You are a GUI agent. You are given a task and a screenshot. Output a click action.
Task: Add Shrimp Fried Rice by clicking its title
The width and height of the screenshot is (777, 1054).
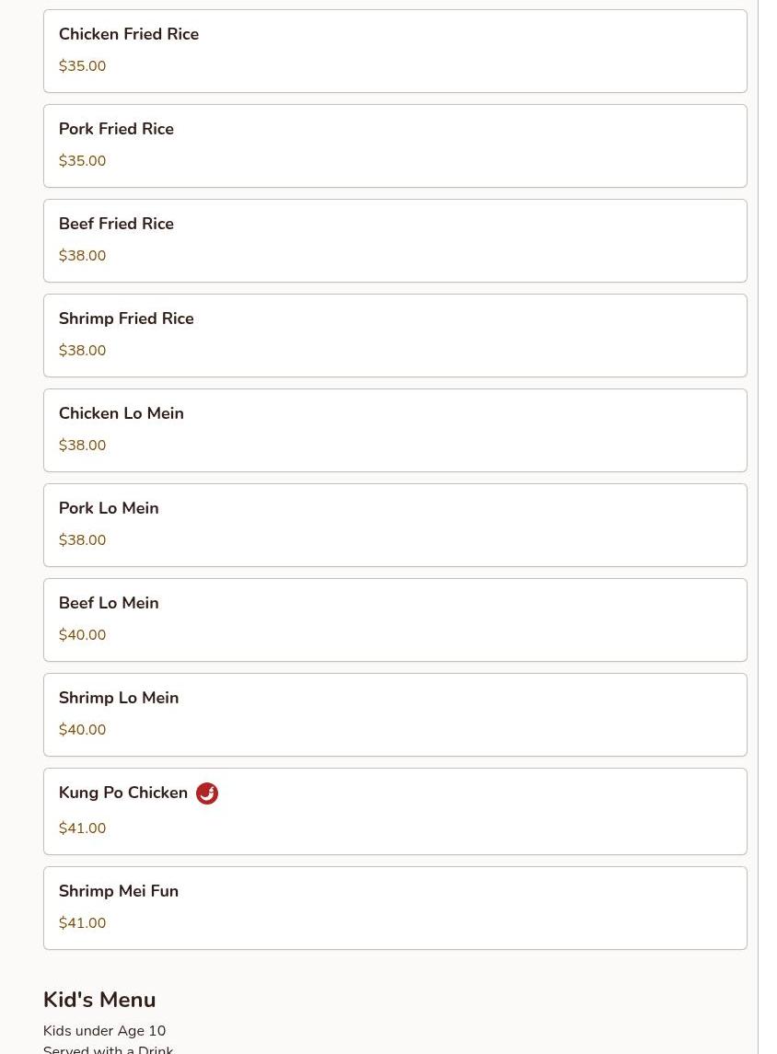(x=126, y=319)
